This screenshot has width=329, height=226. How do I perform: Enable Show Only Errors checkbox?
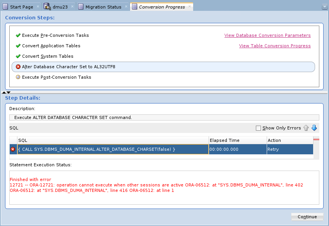click(258, 128)
